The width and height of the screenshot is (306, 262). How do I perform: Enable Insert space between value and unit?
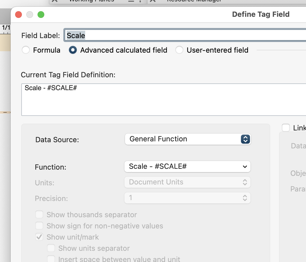pyautogui.click(x=51, y=259)
